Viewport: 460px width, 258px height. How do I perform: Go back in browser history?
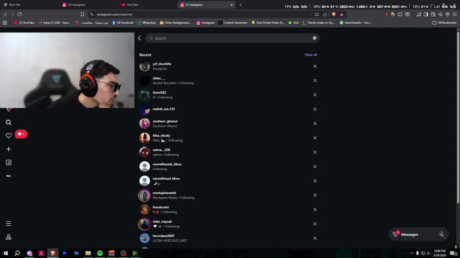[5, 14]
